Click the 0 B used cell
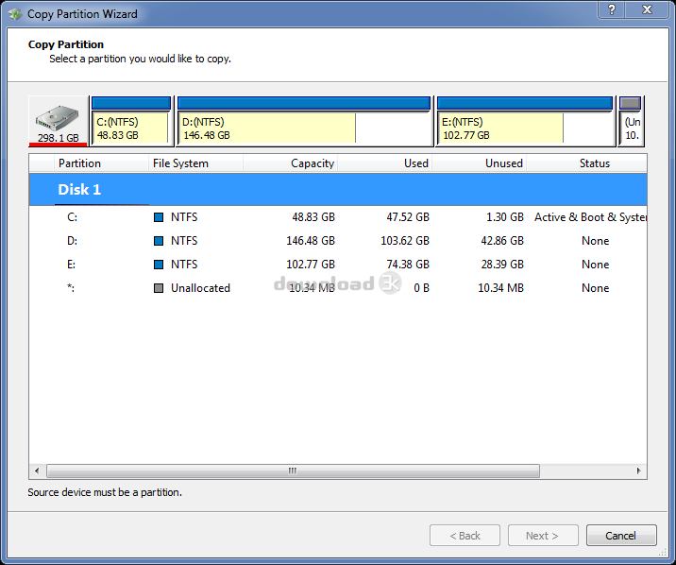Screen dimensions: 676x565 pyautogui.click(x=421, y=288)
